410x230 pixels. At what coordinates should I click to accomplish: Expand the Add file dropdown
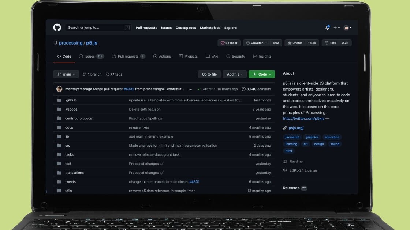point(234,74)
